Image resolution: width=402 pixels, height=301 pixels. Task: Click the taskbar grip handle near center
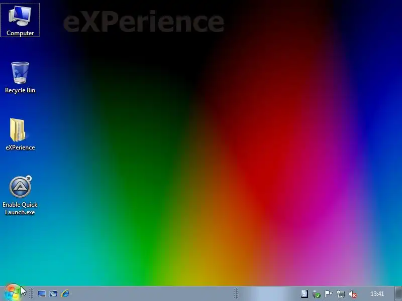[236, 293]
